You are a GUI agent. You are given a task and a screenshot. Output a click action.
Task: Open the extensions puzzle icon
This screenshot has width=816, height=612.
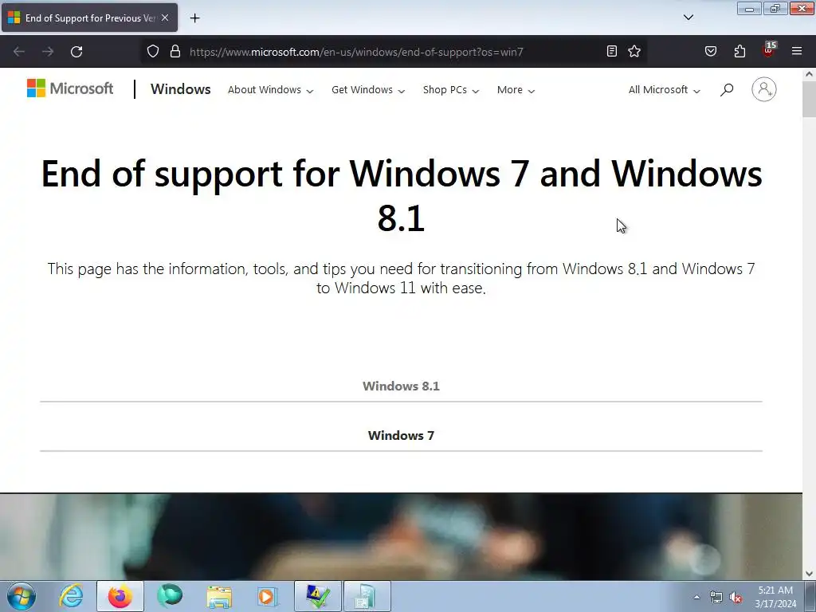(739, 51)
